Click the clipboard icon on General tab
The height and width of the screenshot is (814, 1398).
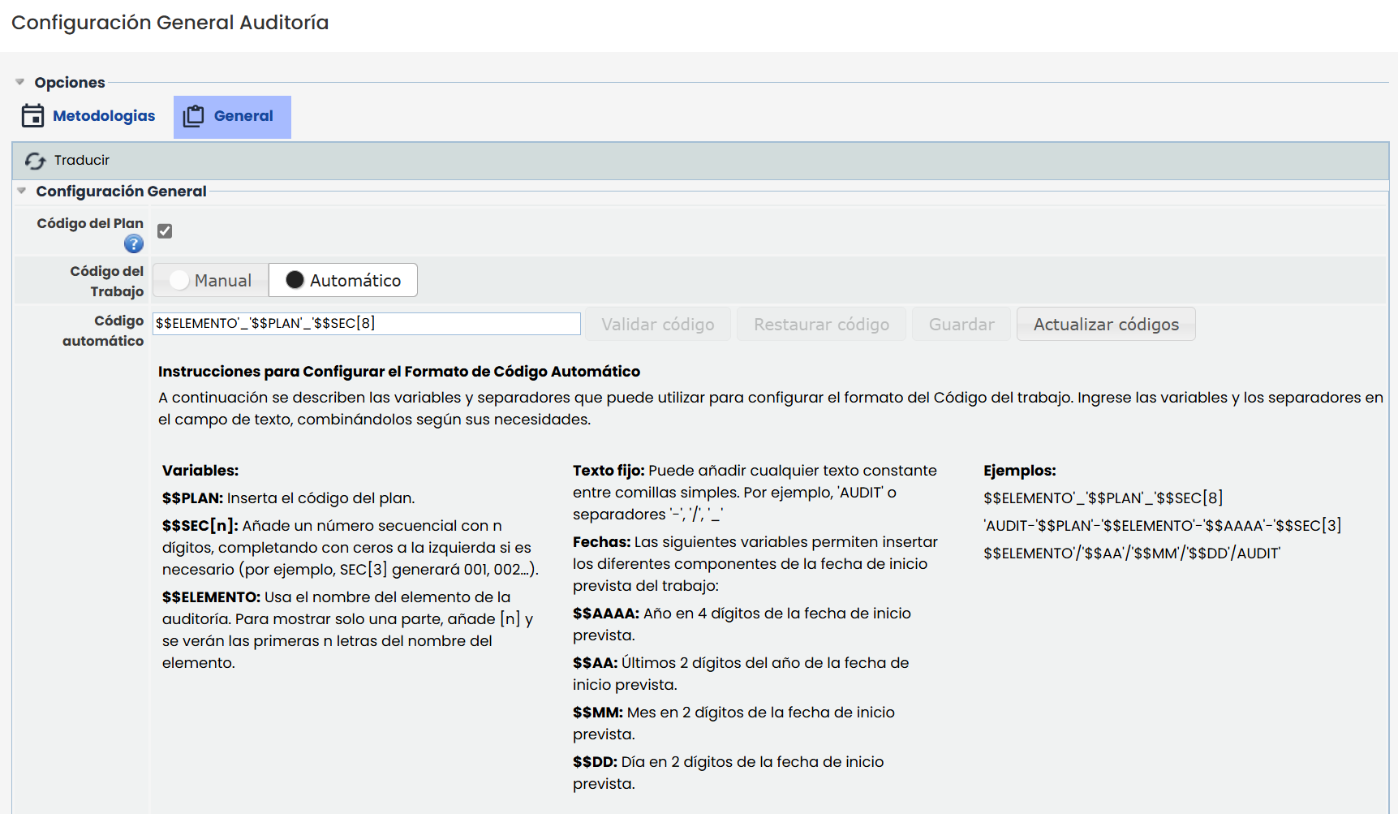[x=193, y=116]
